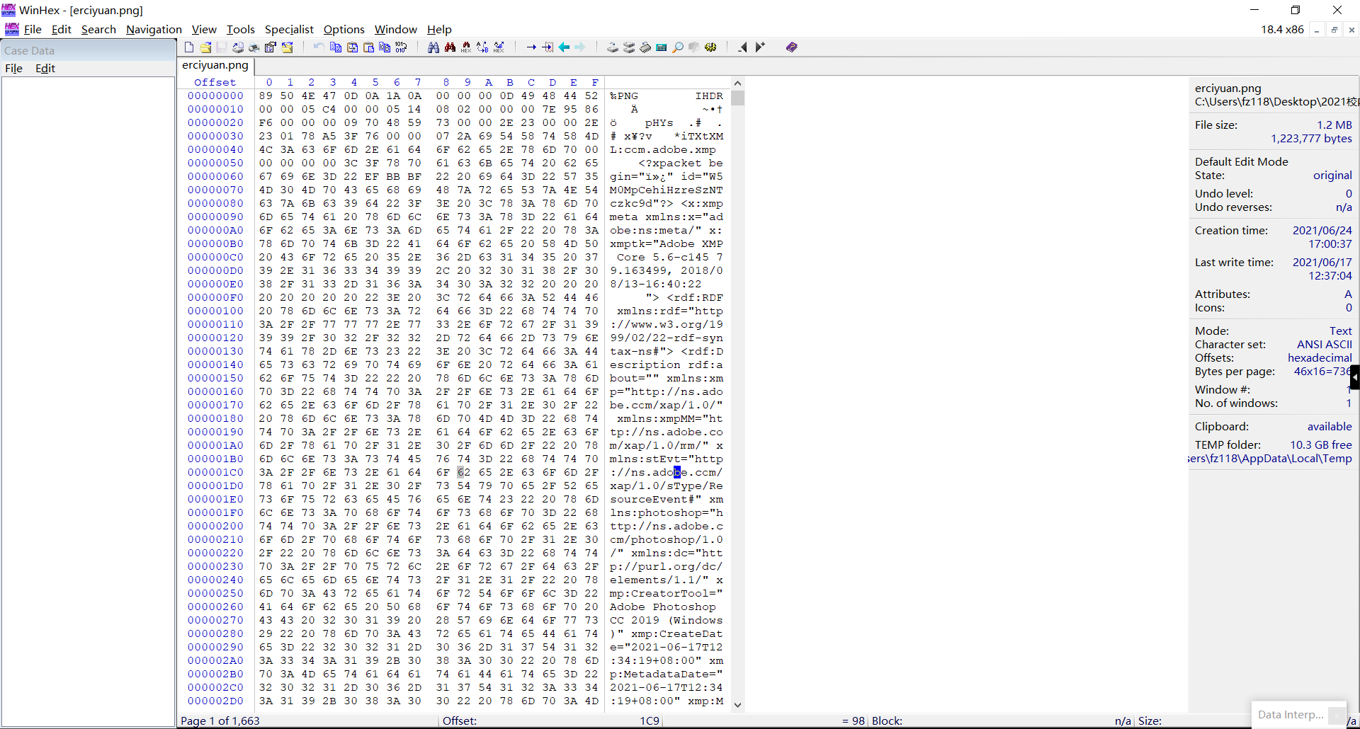Click the binary 101/010 modify data icon
The image size is (1360, 729).
coord(402,47)
